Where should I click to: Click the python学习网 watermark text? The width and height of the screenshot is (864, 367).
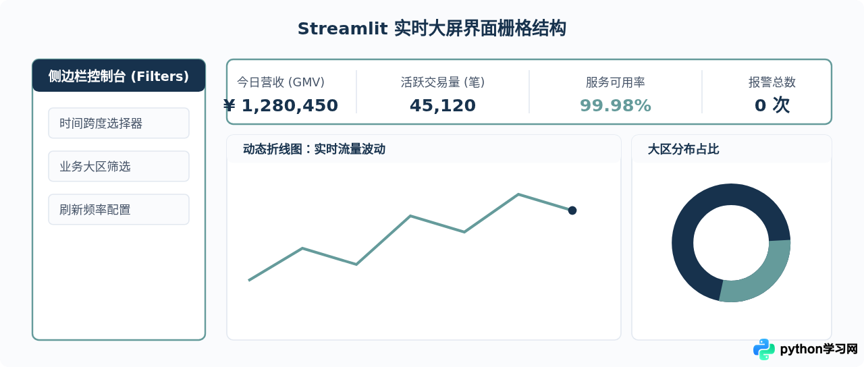tap(819, 349)
